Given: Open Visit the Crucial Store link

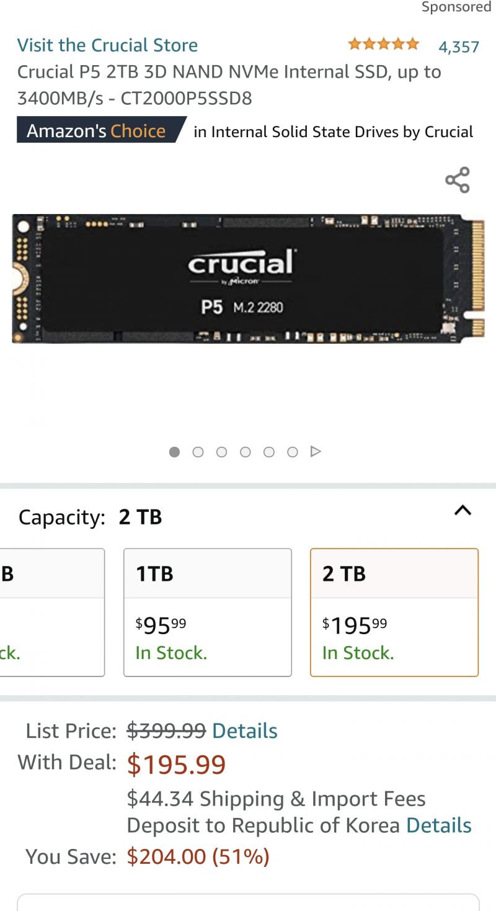Looking at the screenshot, I should (x=107, y=45).
